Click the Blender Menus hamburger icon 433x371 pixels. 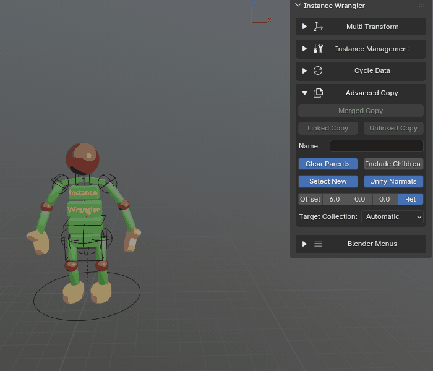pyautogui.click(x=318, y=244)
